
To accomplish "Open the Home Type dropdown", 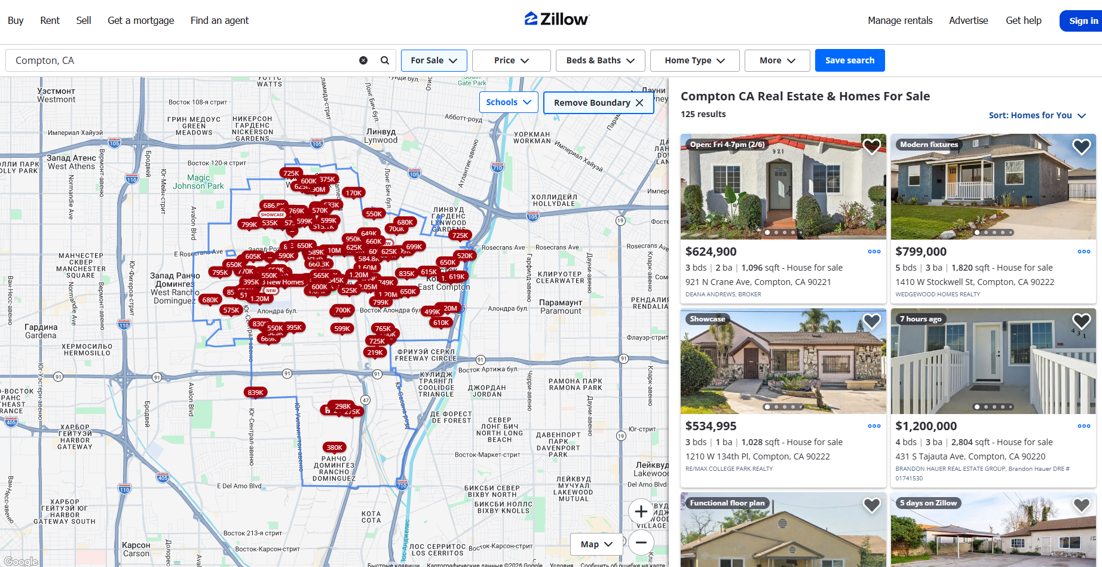I will pyautogui.click(x=695, y=60).
